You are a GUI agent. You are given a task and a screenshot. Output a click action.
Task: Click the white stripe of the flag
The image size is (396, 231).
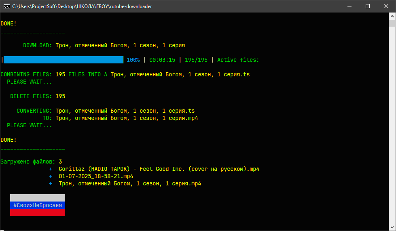(38, 198)
